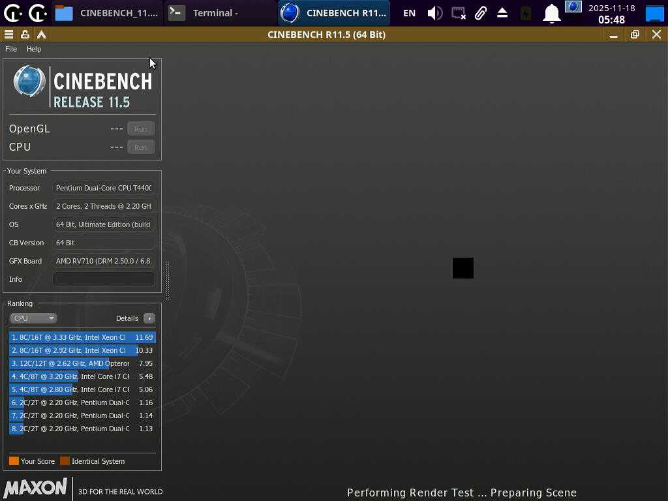Screen dimensions: 668x501
Task: Select the Cores x GHz field
Action: pos(104,206)
